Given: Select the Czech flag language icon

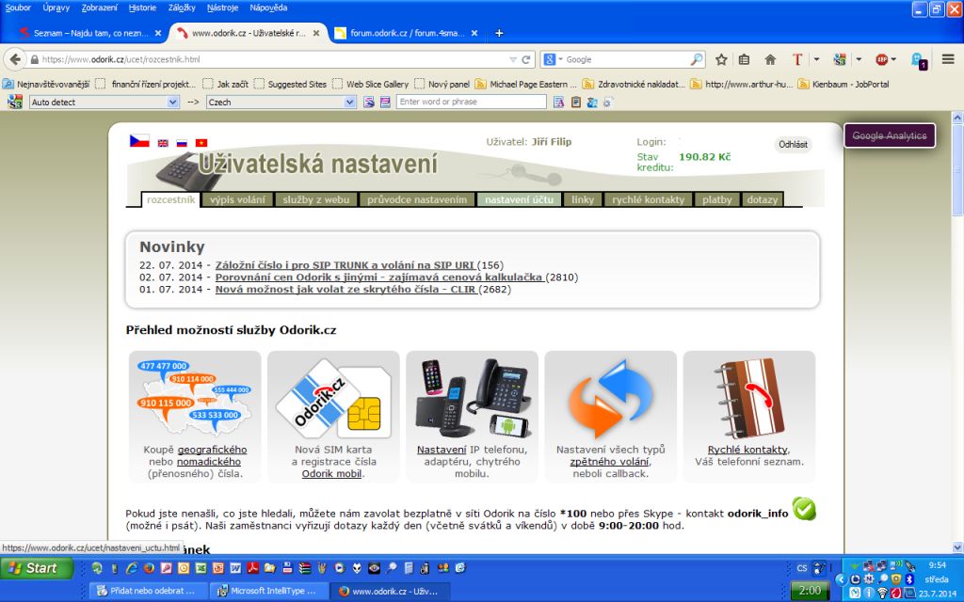Looking at the screenshot, I should point(139,141).
